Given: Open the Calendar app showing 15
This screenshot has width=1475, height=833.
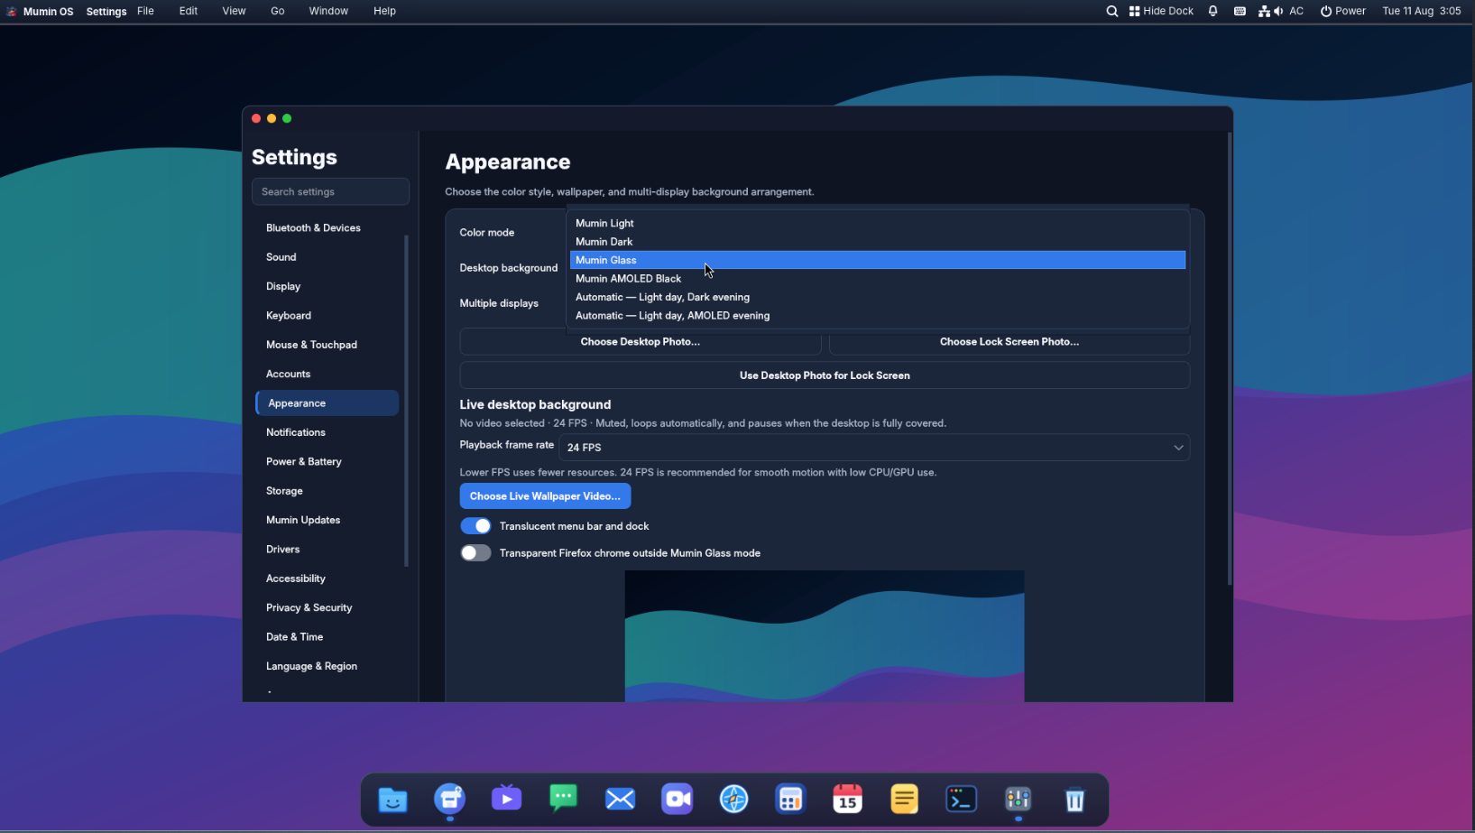Looking at the screenshot, I should [847, 800].
